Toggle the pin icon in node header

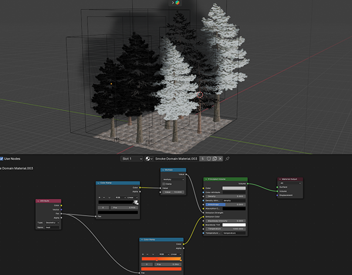click(x=228, y=159)
